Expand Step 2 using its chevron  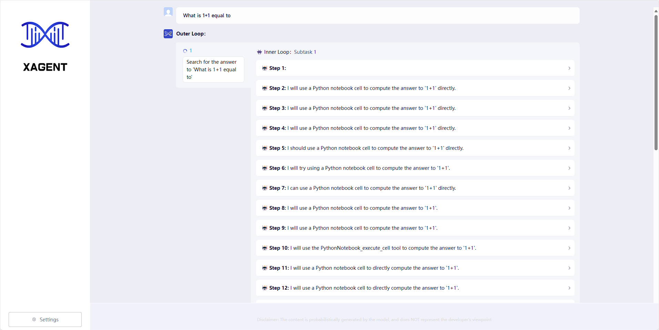click(569, 88)
